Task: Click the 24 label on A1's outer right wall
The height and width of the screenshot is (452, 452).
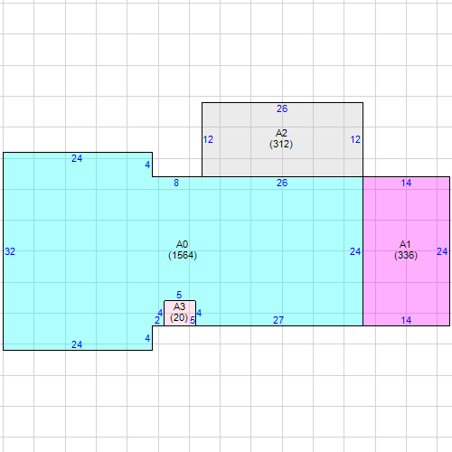Action: point(442,251)
